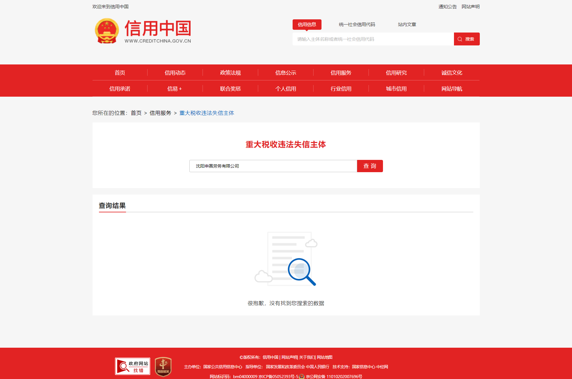Click the field containing 沈阳申赢劳务有限公司
This screenshot has width=572, height=379.
[x=273, y=166]
